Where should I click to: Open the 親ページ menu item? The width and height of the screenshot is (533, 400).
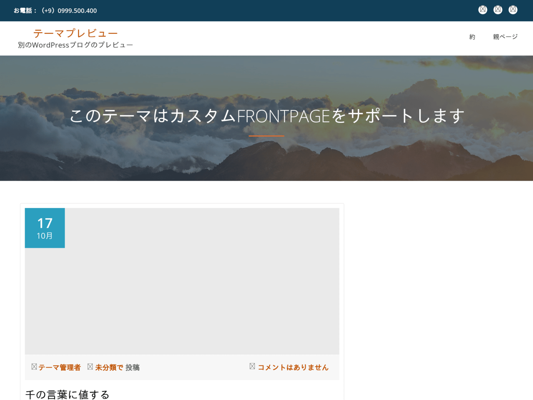click(505, 37)
